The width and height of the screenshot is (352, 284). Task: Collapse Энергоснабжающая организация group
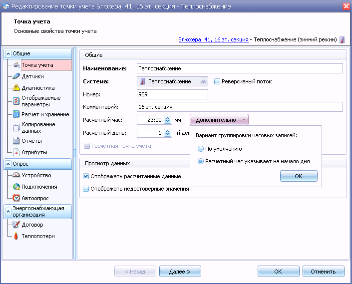click(x=8, y=211)
